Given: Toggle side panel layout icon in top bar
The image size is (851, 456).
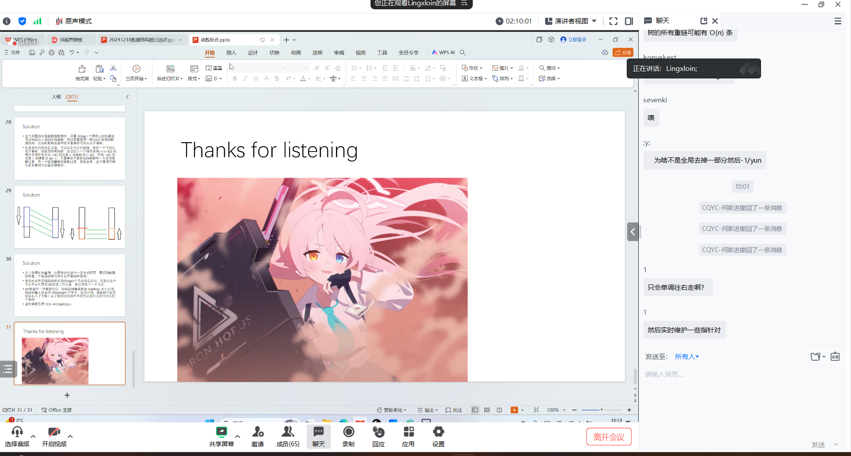Looking at the screenshot, I should pyautogui.click(x=628, y=21).
